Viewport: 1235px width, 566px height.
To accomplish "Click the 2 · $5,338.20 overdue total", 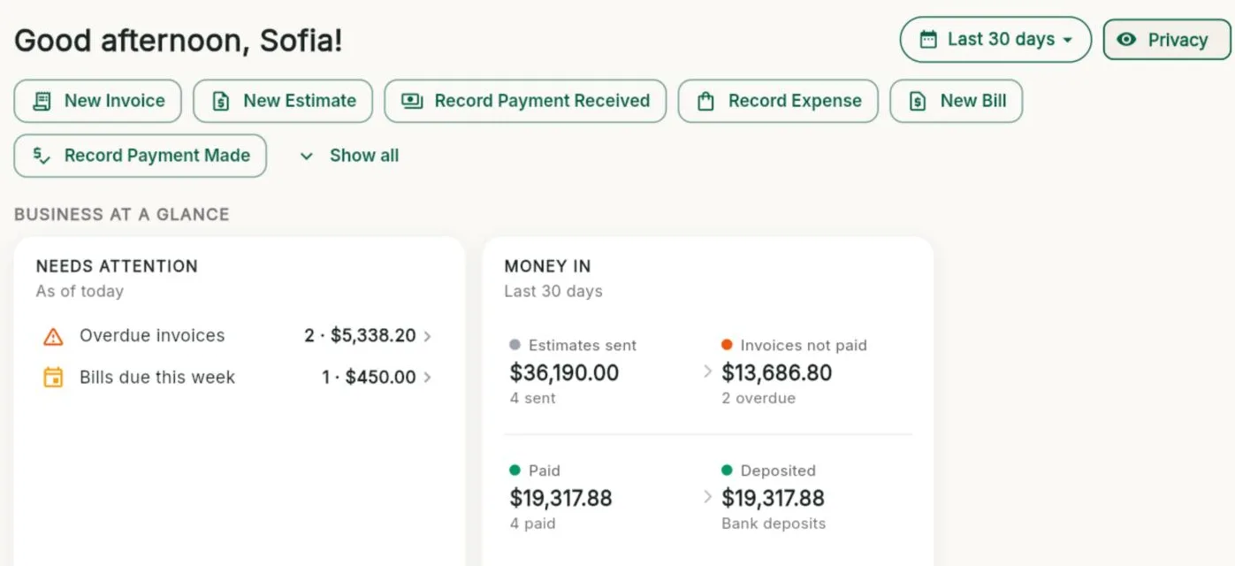I will click(x=360, y=336).
